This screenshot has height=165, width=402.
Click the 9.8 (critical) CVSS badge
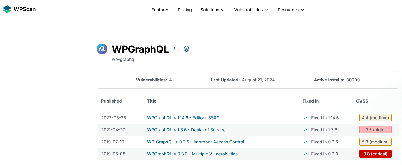tap(375, 154)
